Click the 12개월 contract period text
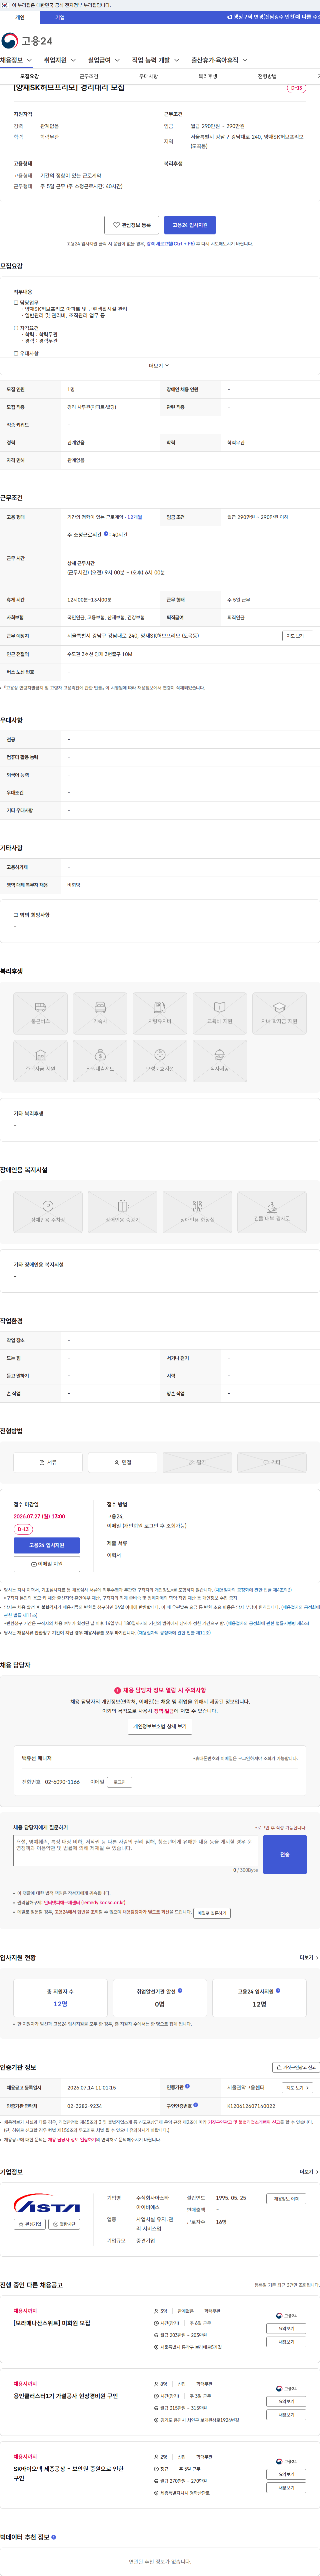Screen dimensions: 320x2576 tap(135, 517)
